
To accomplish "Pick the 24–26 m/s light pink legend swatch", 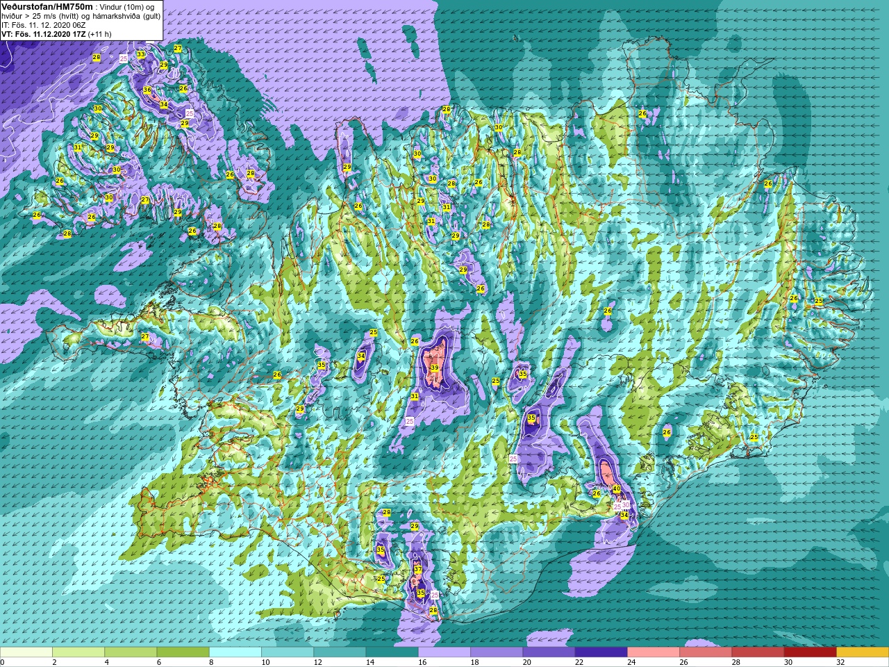I will (654, 652).
